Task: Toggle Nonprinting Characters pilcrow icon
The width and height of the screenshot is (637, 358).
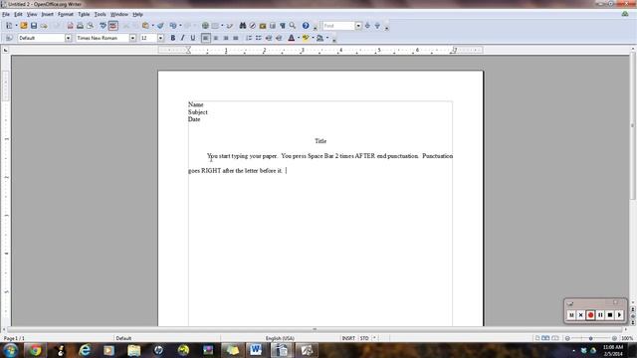Action: tap(283, 26)
